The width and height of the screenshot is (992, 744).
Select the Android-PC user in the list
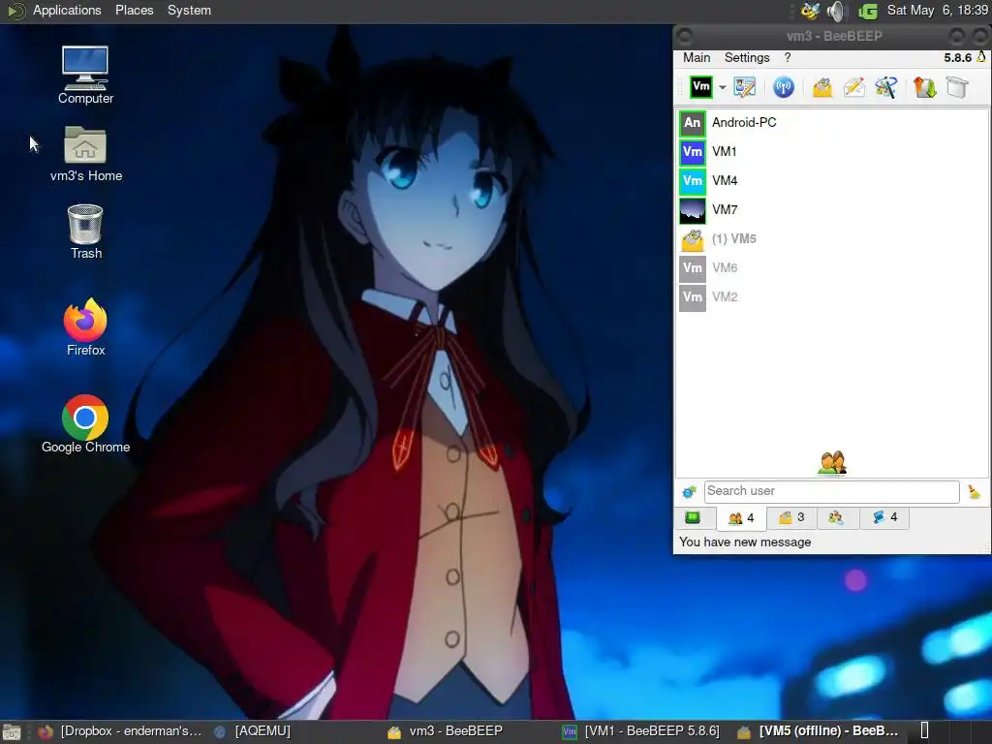tap(831, 123)
